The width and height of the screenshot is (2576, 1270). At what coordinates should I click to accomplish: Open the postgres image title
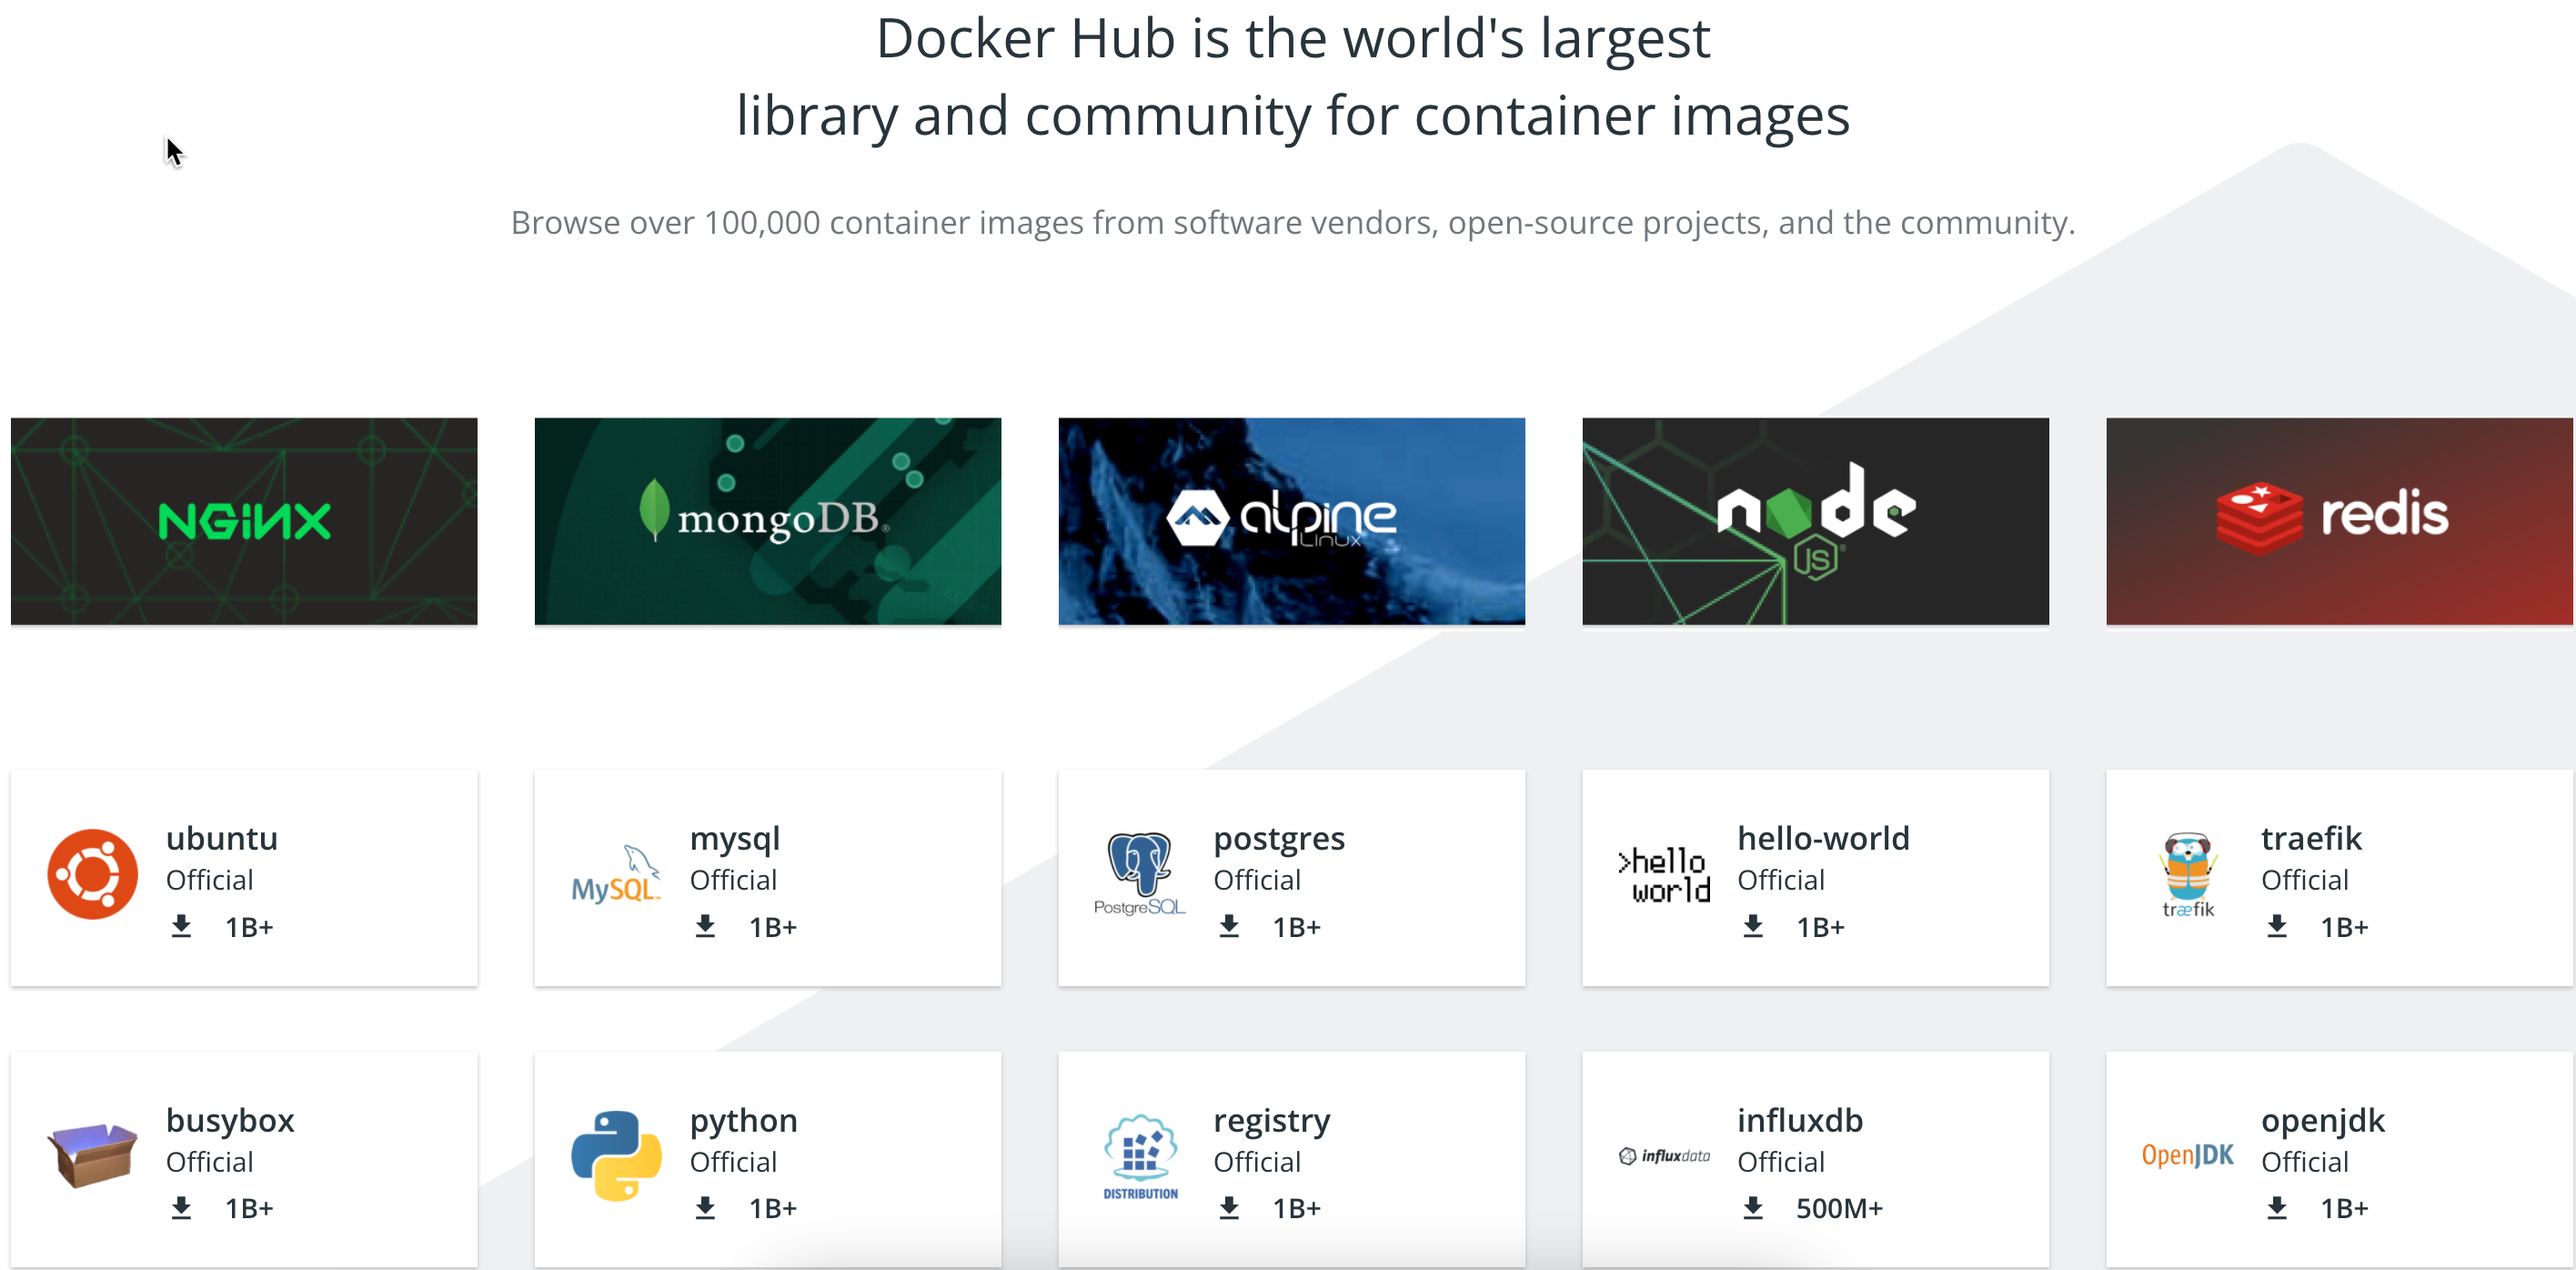coord(1279,840)
